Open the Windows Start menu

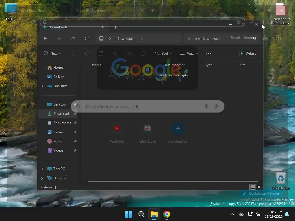pyautogui.click(x=129, y=214)
